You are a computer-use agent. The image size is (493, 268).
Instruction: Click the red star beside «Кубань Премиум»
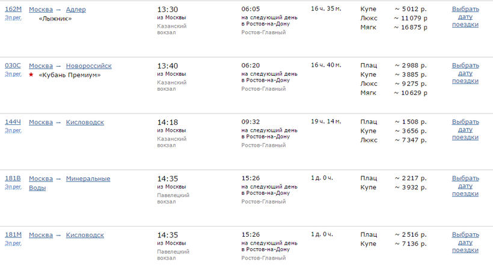pos(31,75)
